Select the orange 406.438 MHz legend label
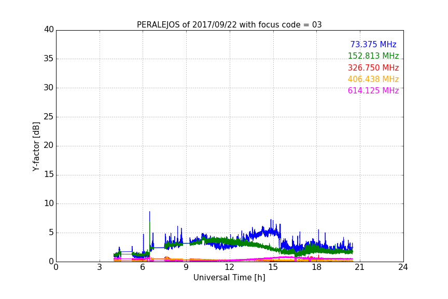This screenshot has height=299, width=448. coord(373,79)
